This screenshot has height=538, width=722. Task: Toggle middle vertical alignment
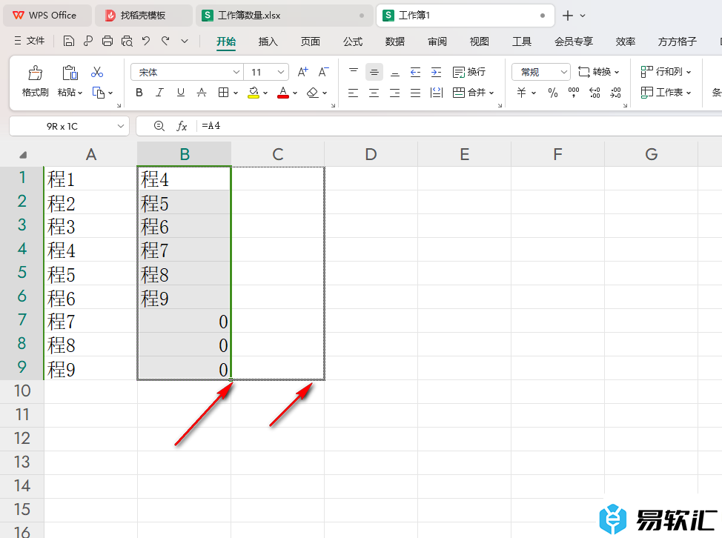point(374,72)
